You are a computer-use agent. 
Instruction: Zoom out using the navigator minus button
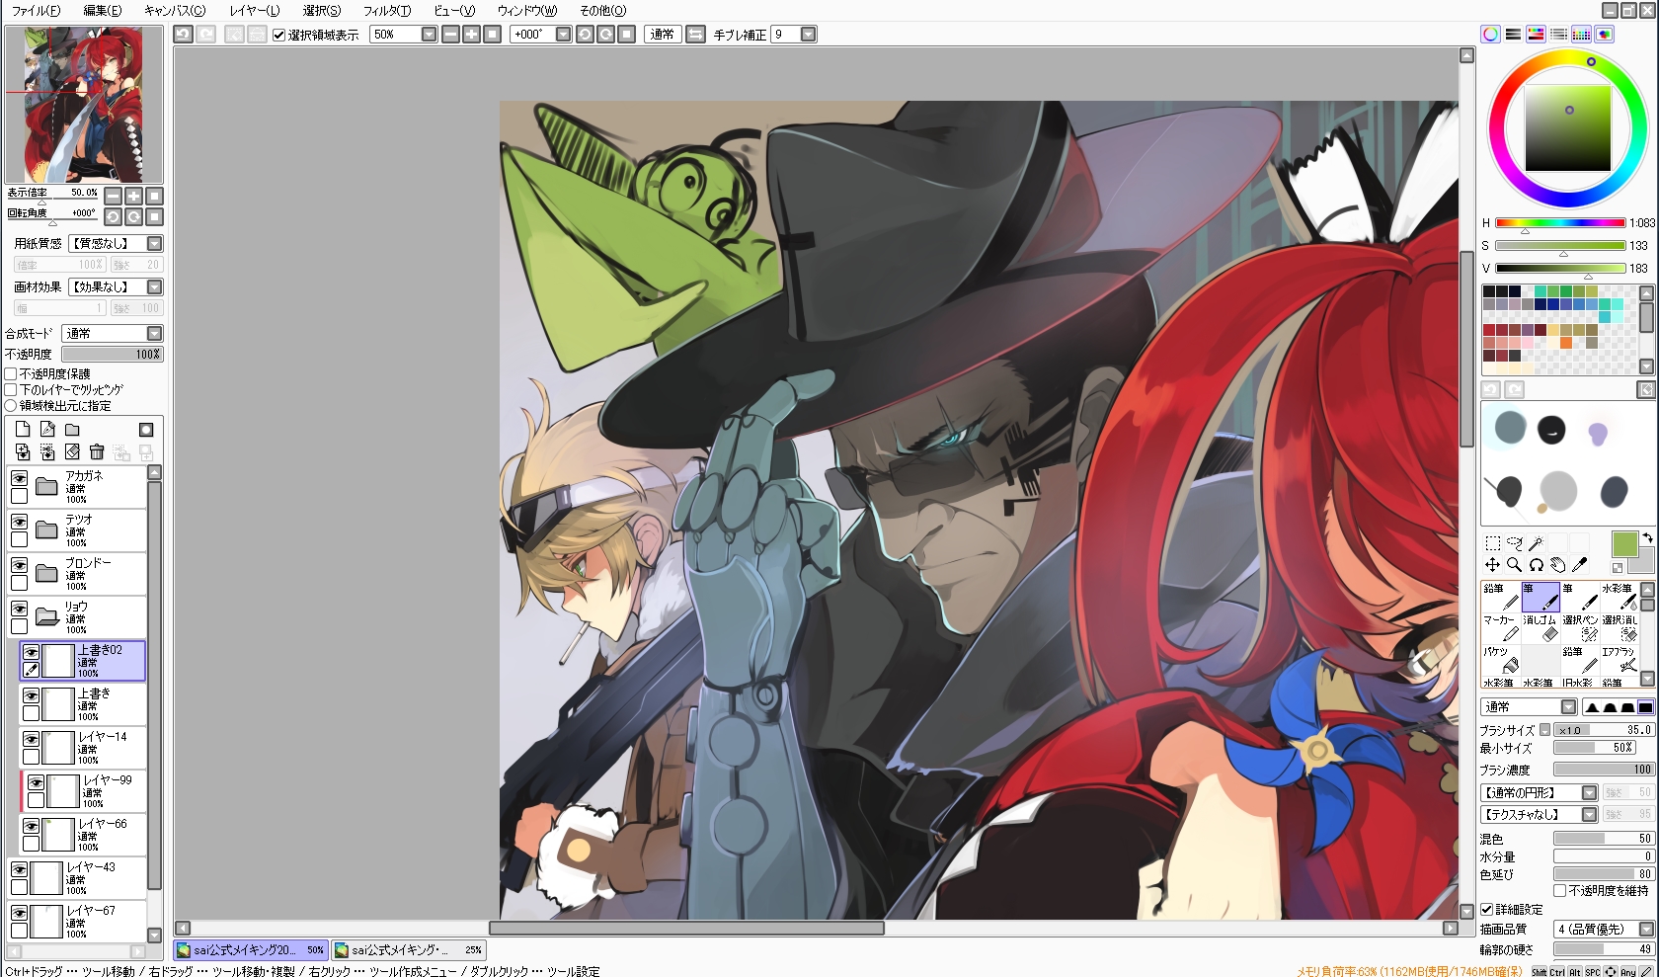click(x=113, y=196)
